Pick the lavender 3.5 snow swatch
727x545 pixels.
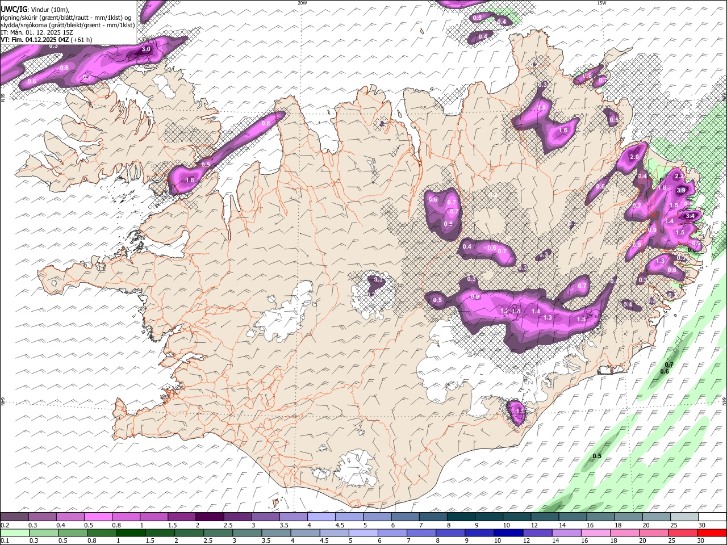[x=294, y=517]
